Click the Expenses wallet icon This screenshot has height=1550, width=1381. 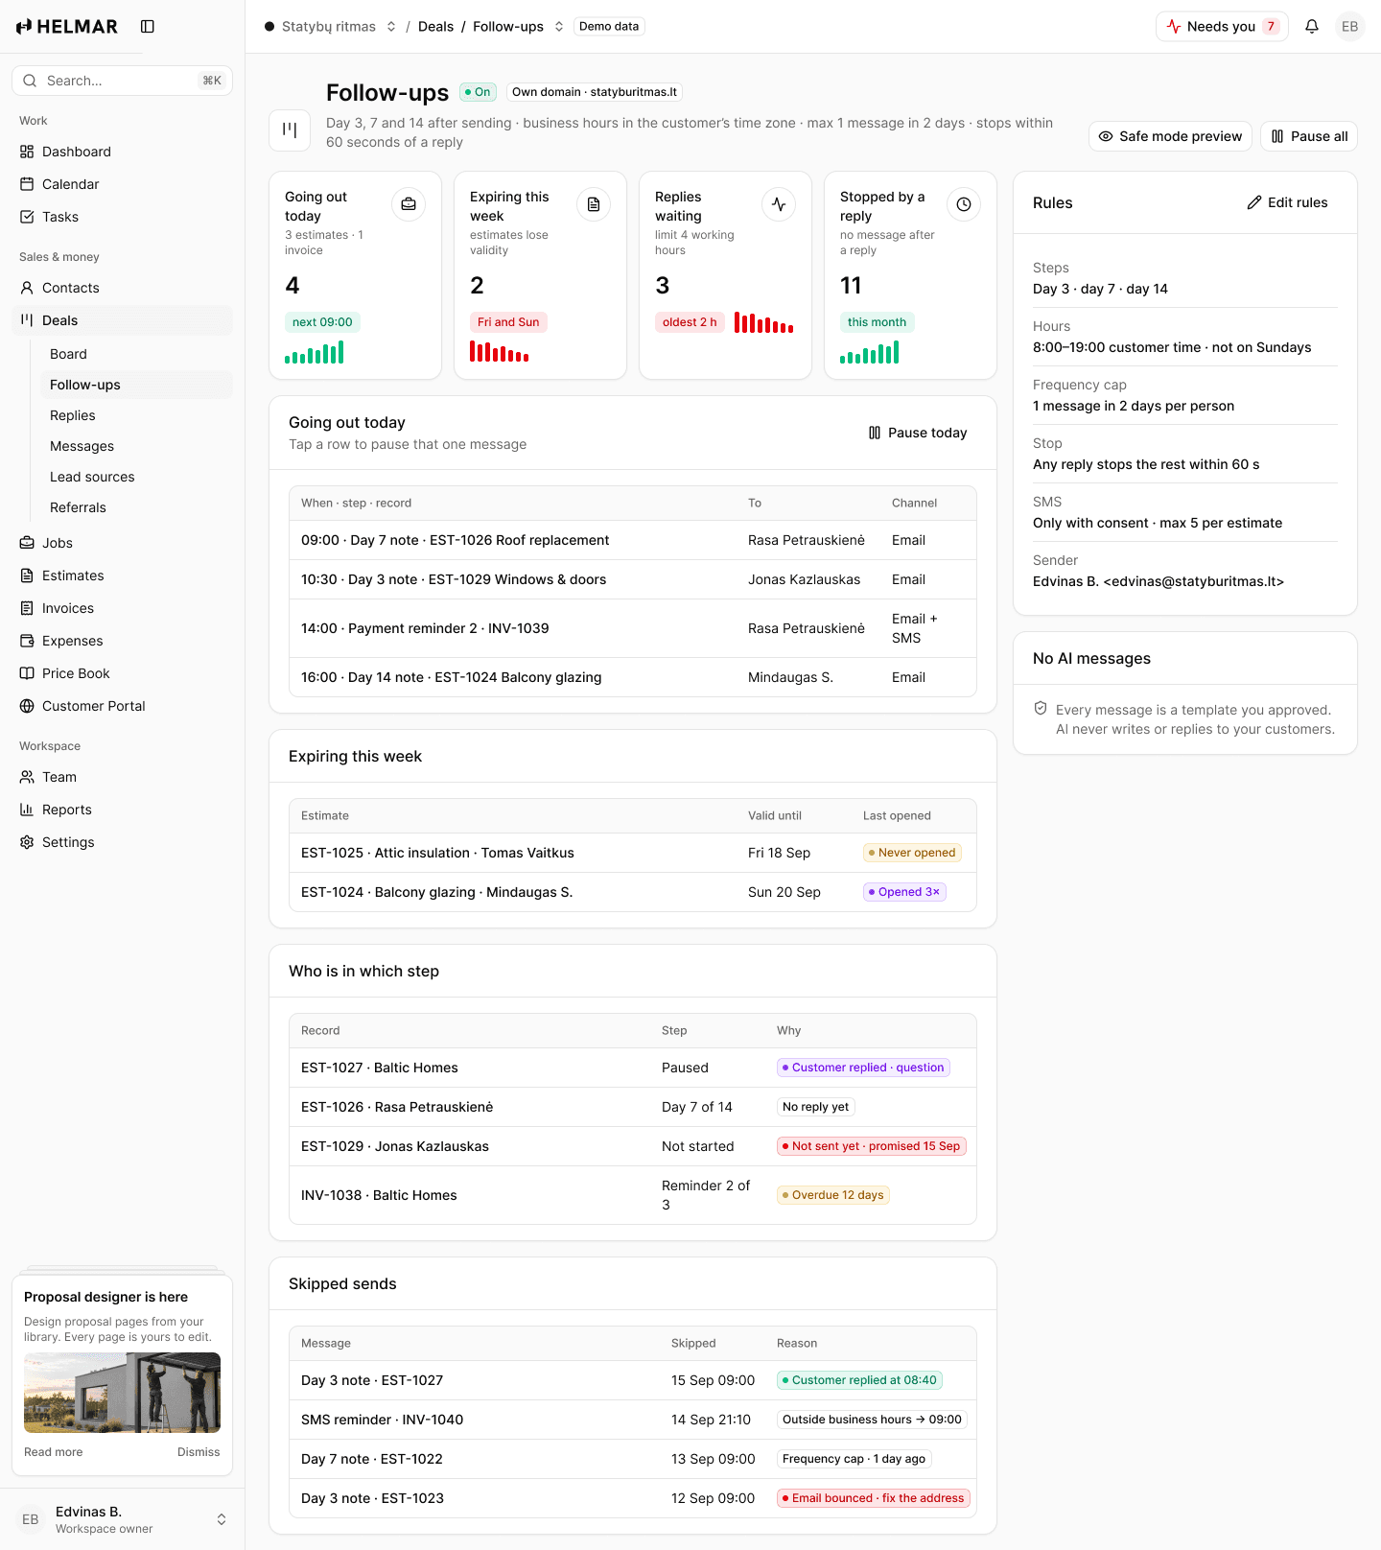coord(27,641)
